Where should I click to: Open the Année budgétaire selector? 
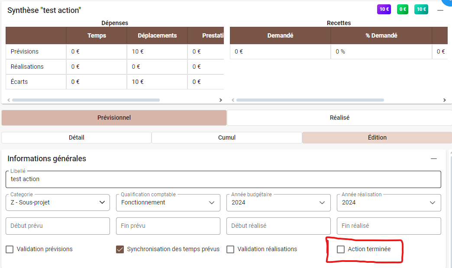pos(278,202)
